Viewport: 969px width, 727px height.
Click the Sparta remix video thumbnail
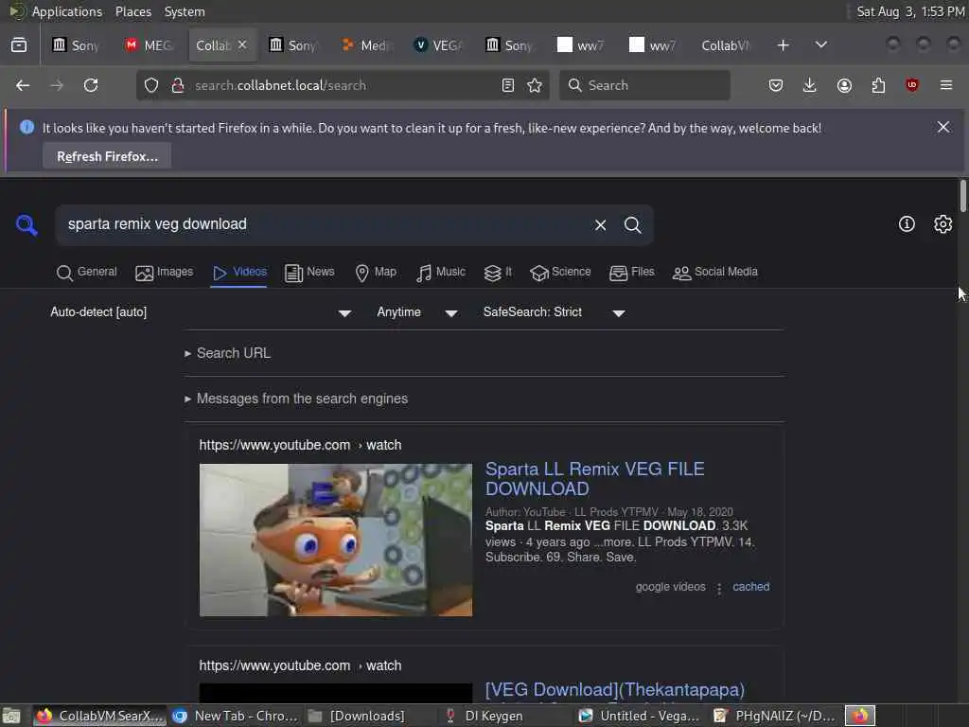(336, 540)
